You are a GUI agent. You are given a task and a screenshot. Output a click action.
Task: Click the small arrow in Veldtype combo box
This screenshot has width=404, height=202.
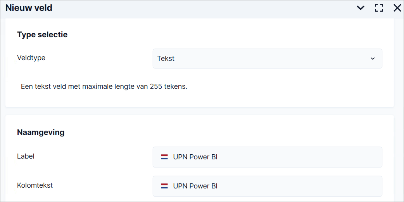point(373,59)
